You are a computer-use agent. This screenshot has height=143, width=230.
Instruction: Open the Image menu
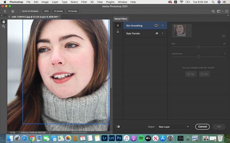[x=45, y=2]
